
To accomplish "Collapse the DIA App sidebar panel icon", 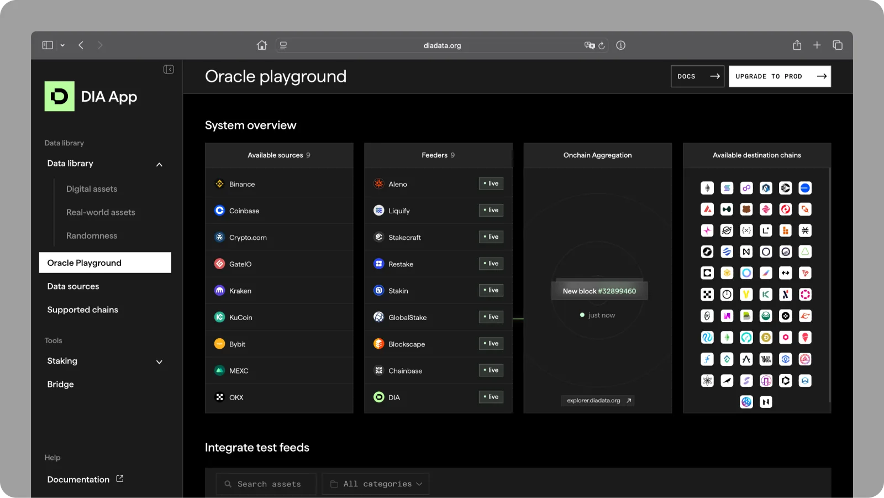I will 169,69.
